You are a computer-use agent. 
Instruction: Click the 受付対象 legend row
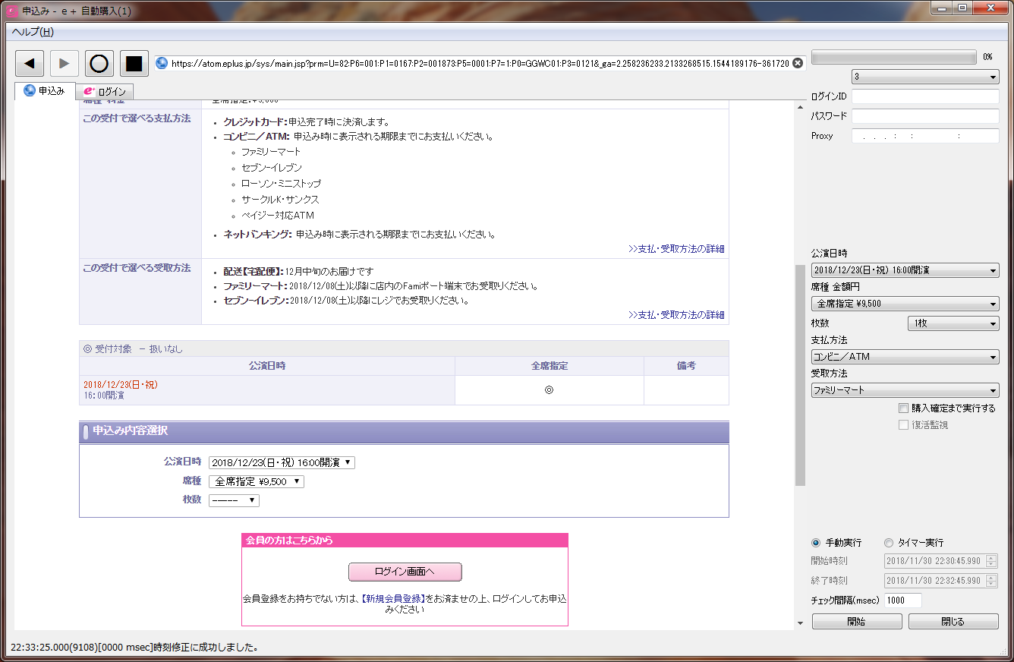[x=404, y=348]
